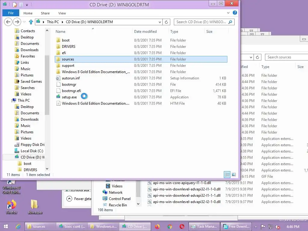
Task: Open the View ribbon tab
Action: point(62,13)
